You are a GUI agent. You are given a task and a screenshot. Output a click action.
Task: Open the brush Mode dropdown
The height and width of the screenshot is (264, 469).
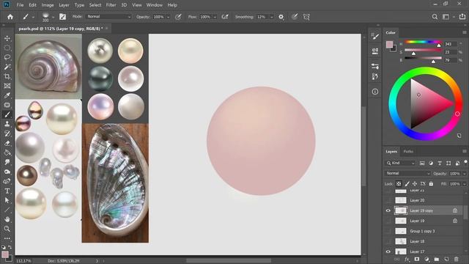(108, 17)
